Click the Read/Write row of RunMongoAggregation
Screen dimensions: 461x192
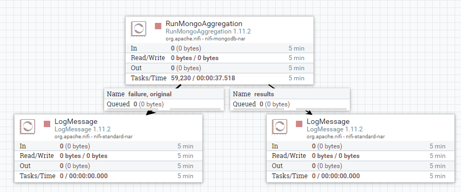pos(220,58)
